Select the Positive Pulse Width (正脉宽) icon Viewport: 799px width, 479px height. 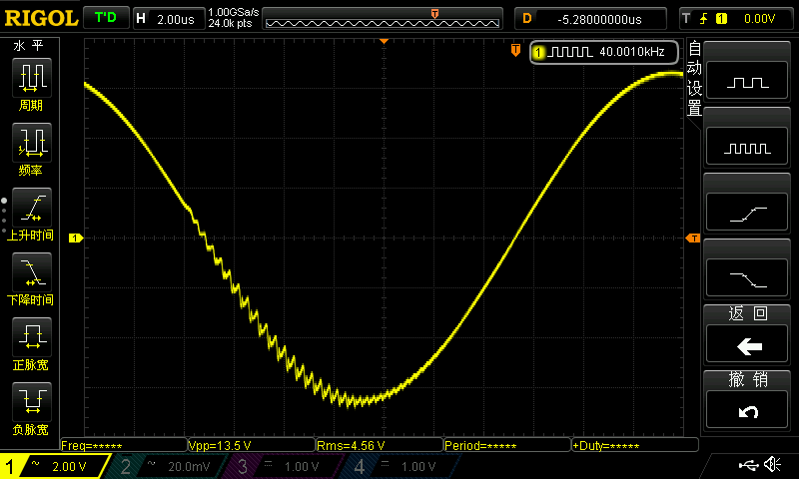tap(32, 336)
